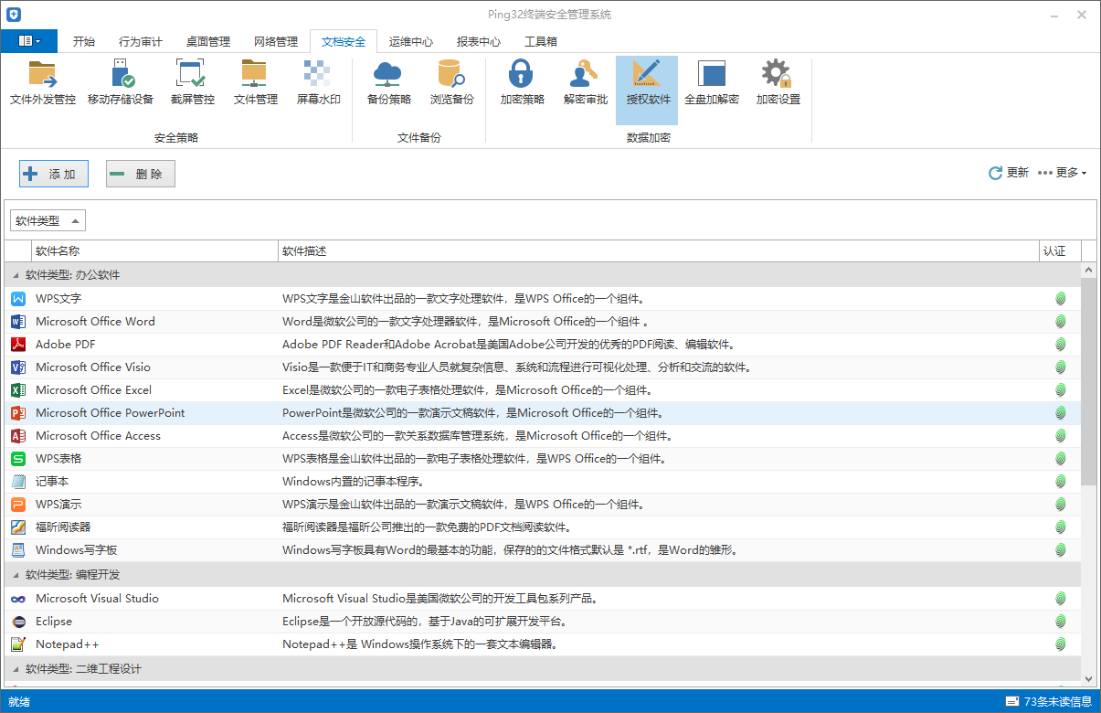Open 移动存储设备 settings
1101x713 pixels.
121,84
